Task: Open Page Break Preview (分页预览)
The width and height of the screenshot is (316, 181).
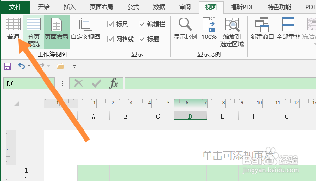Action: (34, 32)
